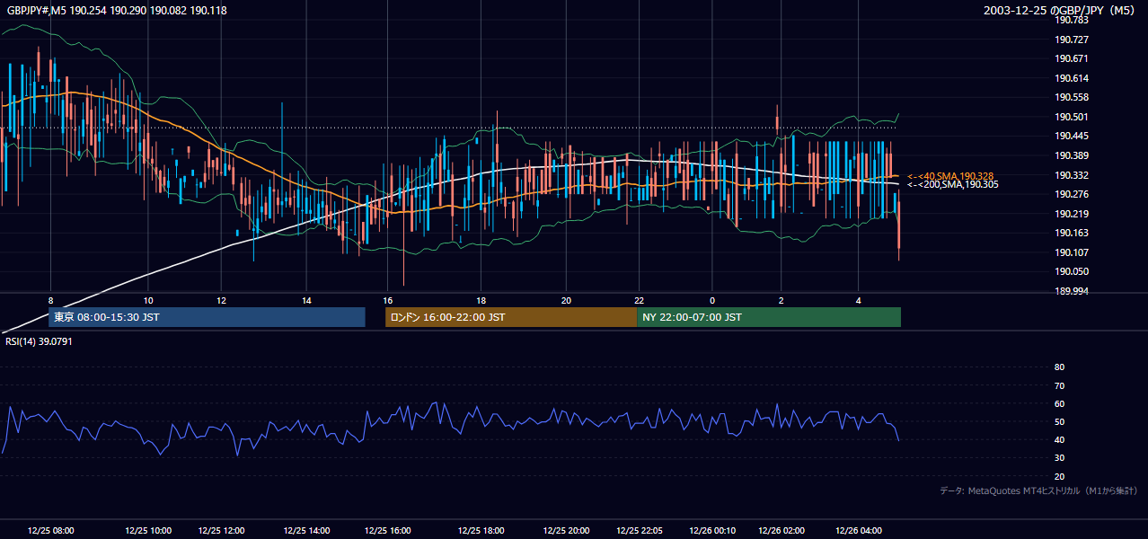Click the 40 SMA 190.328 label
The image size is (1148, 539).
(x=951, y=176)
